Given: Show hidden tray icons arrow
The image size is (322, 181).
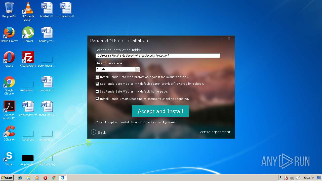Looking at the screenshot, I should click(x=280, y=178).
